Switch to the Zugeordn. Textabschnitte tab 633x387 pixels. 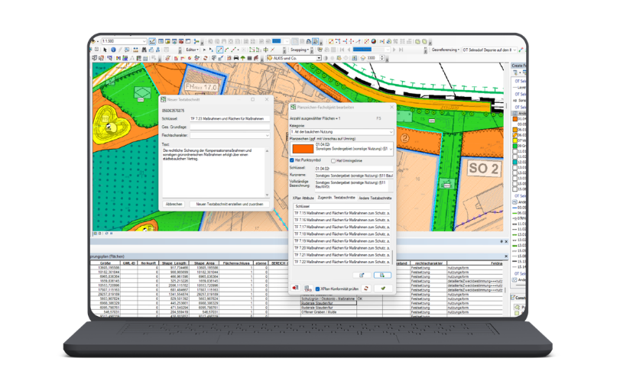336,198
